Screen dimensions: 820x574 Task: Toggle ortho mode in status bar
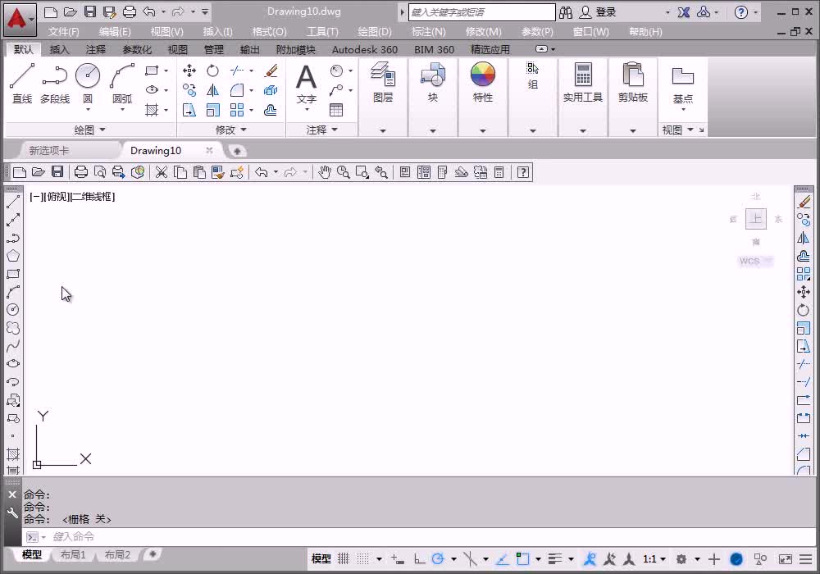[x=419, y=559]
